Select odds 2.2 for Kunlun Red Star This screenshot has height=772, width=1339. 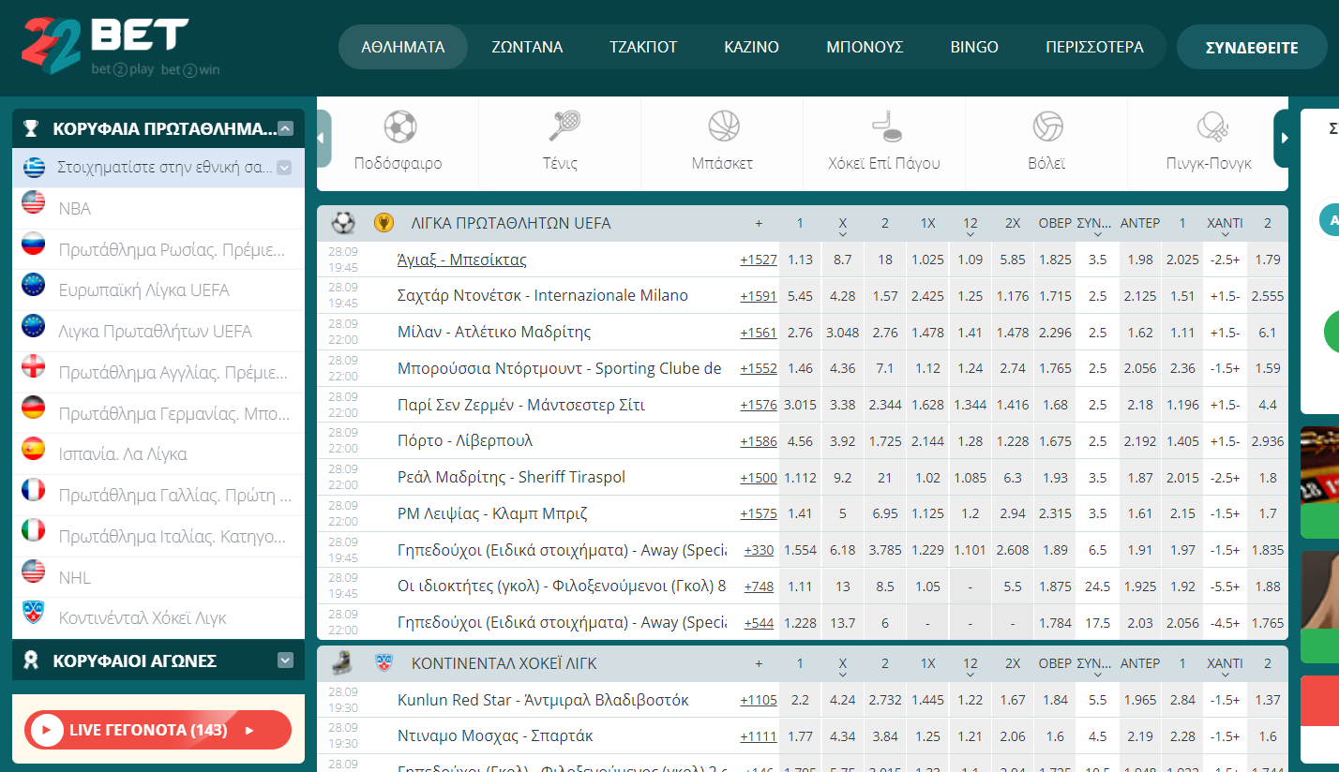(800, 700)
